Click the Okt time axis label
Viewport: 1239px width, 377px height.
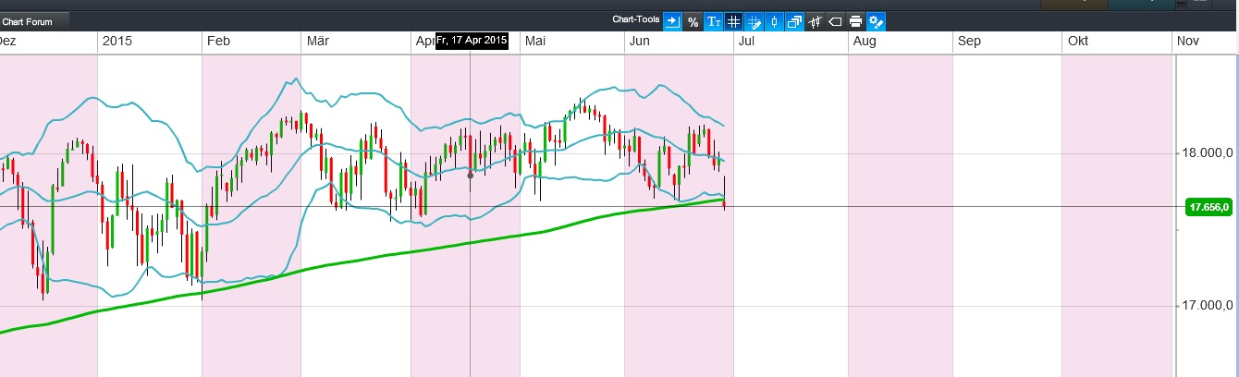tap(1077, 41)
